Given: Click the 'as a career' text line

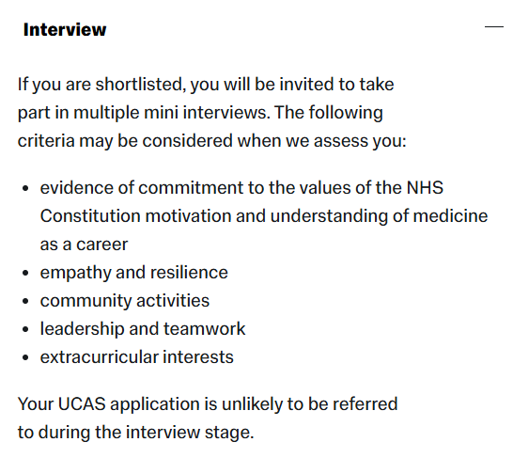Looking at the screenshot, I should 84,245.
